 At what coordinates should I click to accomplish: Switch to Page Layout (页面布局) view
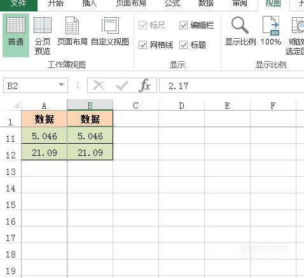[x=73, y=31]
